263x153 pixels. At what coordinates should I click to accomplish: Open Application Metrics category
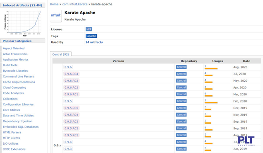point(16,60)
